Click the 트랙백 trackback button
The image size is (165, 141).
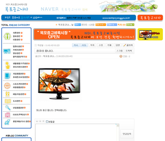(129, 51)
